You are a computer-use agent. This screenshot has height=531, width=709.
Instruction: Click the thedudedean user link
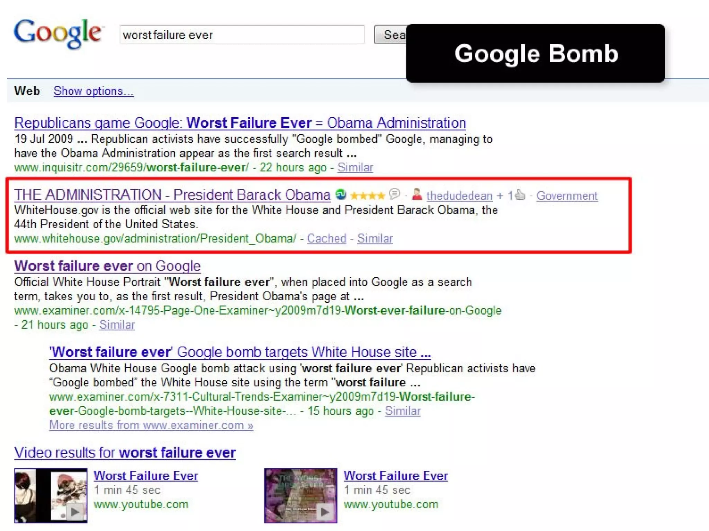(459, 196)
